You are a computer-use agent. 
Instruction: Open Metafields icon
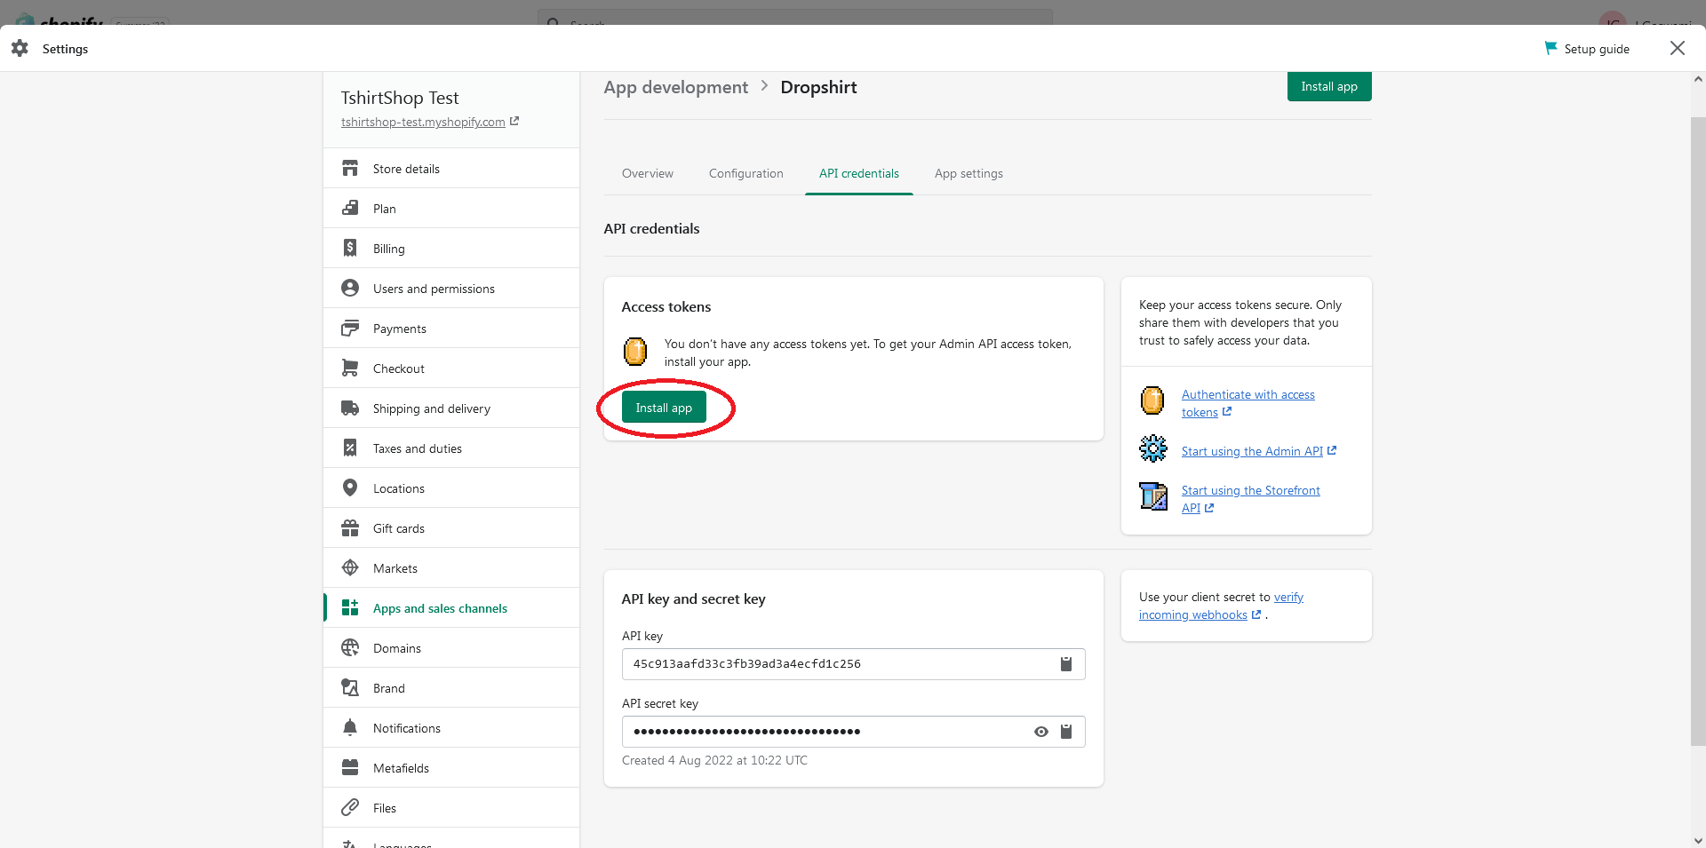350,768
